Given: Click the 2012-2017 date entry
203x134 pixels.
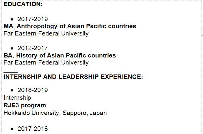Looking at the screenshot, I should (x=32, y=48).
